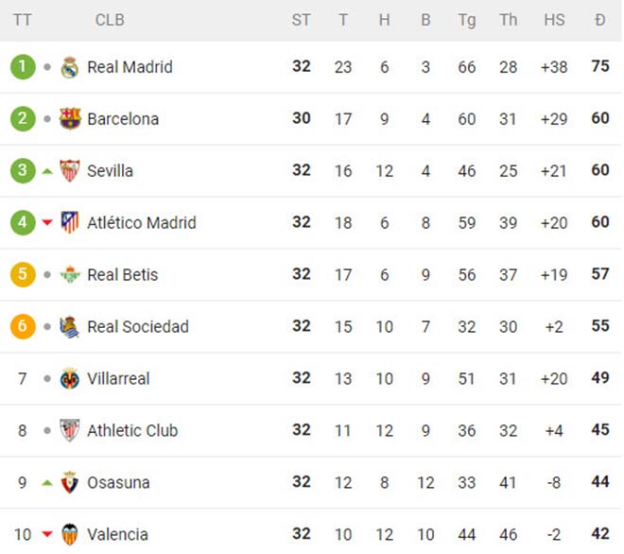Screen dimensions: 624x554
Task: Click the Villarreal club crest
Action: tap(70, 379)
